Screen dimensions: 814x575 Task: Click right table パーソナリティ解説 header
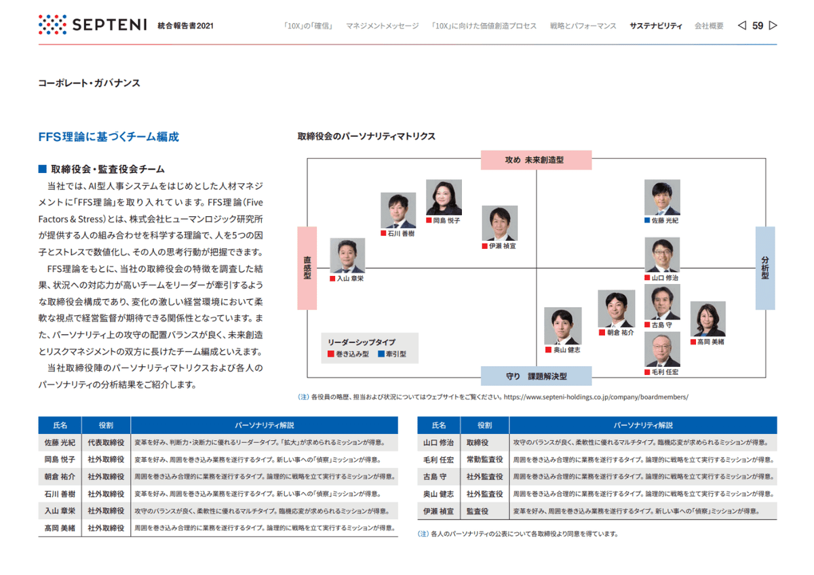tap(643, 425)
